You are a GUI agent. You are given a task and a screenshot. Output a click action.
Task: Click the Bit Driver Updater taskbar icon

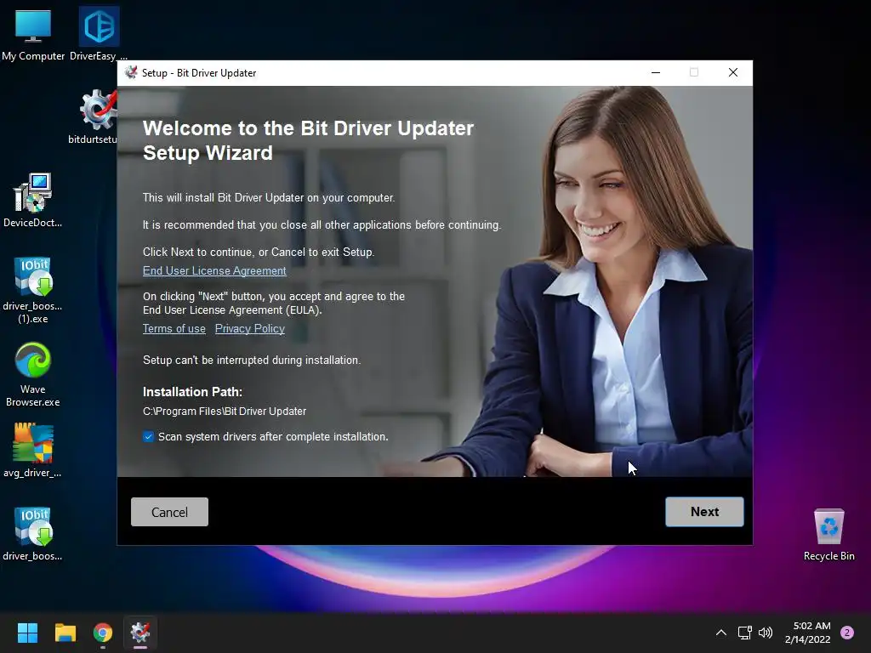coord(140,633)
